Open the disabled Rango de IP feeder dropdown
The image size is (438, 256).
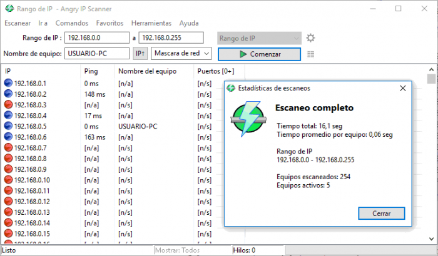259,38
